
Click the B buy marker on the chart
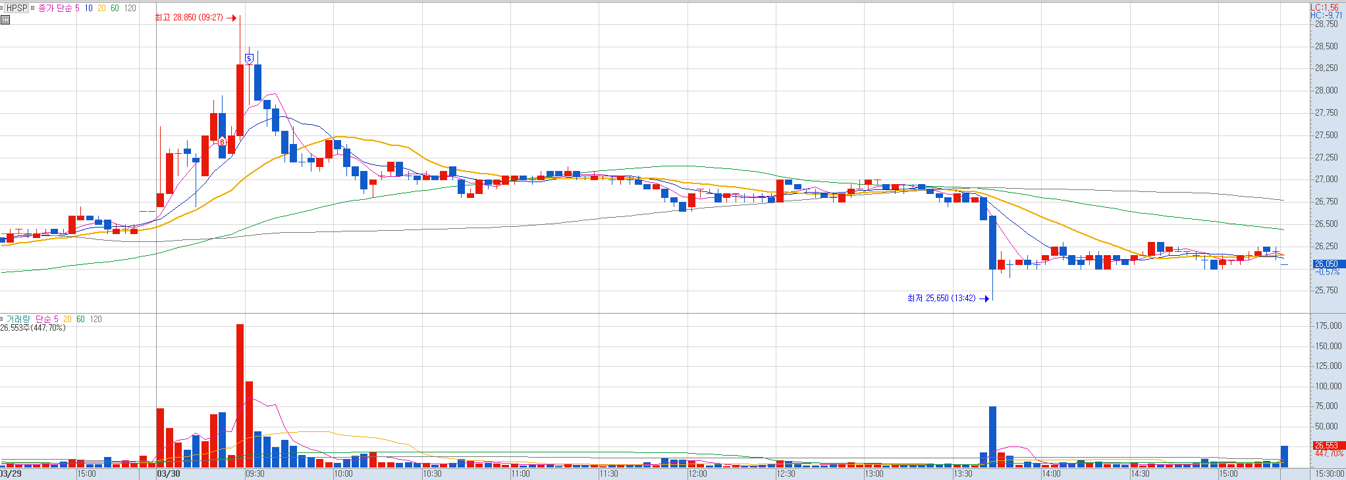click(223, 141)
